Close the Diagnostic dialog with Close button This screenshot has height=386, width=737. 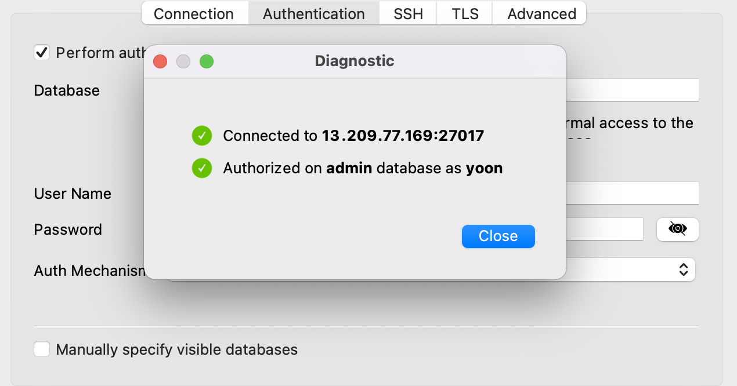coord(498,236)
